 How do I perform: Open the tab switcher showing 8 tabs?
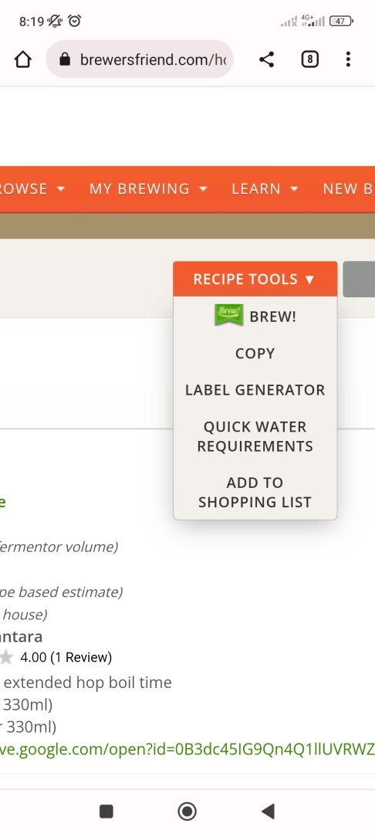tap(309, 59)
